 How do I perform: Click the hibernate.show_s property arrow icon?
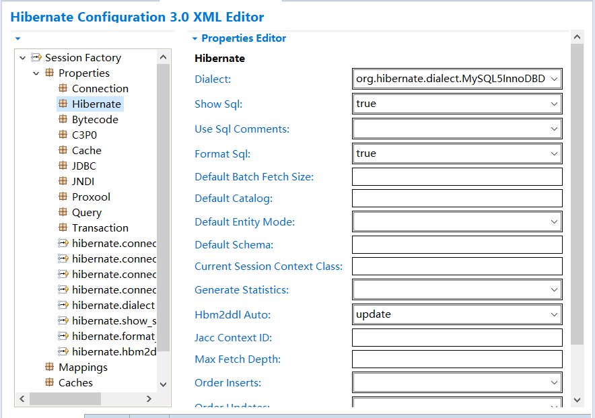click(63, 320)
